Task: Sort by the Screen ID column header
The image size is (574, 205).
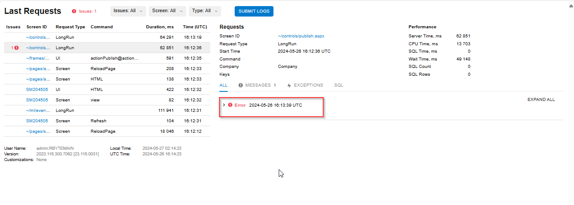Action: tap(37, 27)
